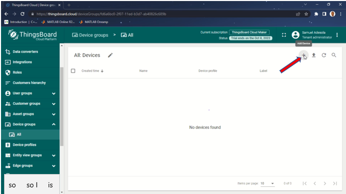Image resolution: width=346 pixels, height=194 pixels.
Task: Click ThingsBoard Cloud Maker subscription badge
Action: click(x=249, y=32)
